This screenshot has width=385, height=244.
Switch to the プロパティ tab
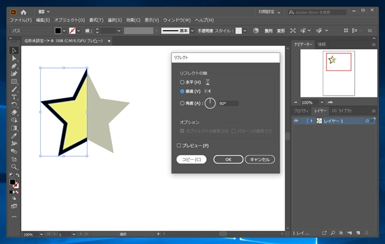click(x=301, y=111)
